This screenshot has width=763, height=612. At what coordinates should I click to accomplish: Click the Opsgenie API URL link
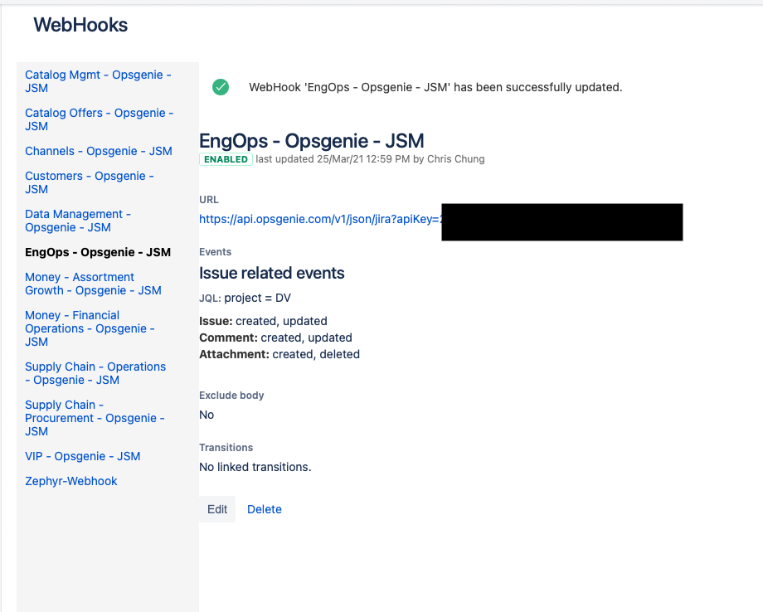tap(321, 219)
